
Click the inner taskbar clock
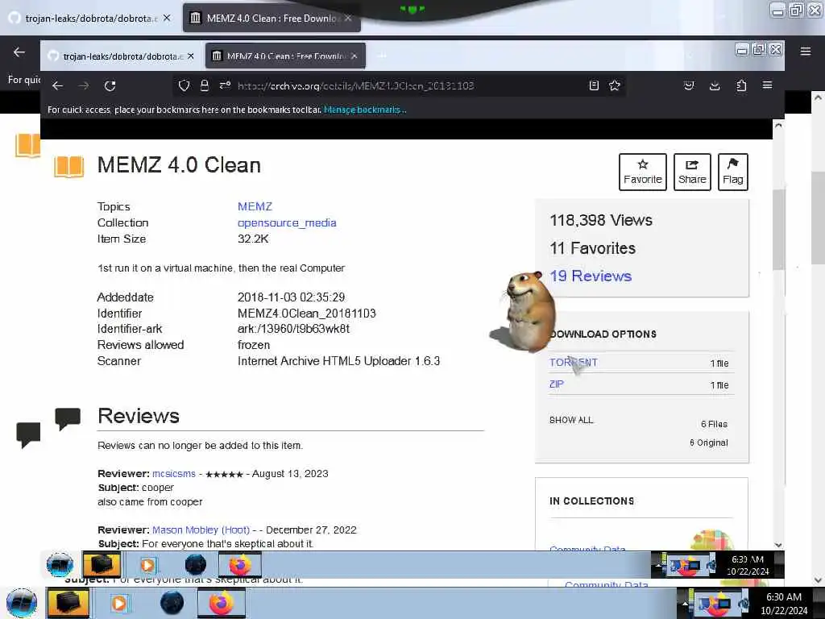[748, 565]
